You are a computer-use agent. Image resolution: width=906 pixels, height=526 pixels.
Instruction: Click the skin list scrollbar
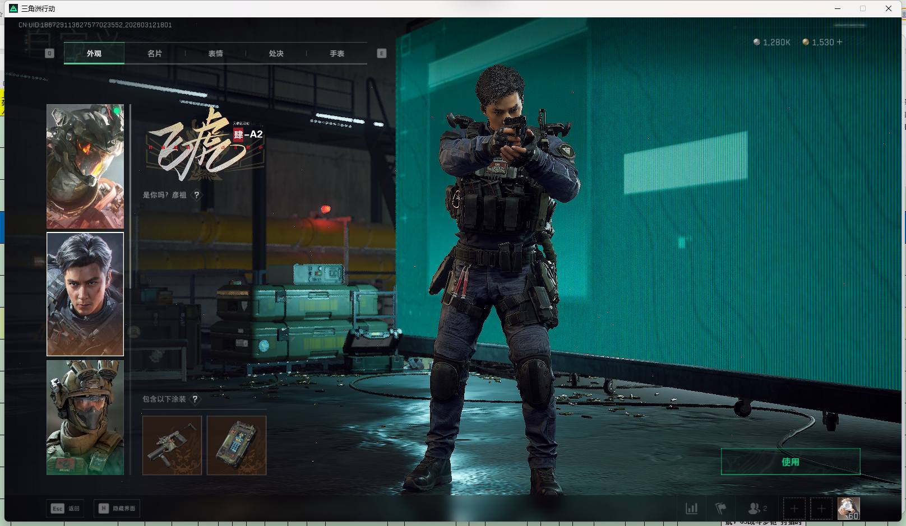point(130,196)
